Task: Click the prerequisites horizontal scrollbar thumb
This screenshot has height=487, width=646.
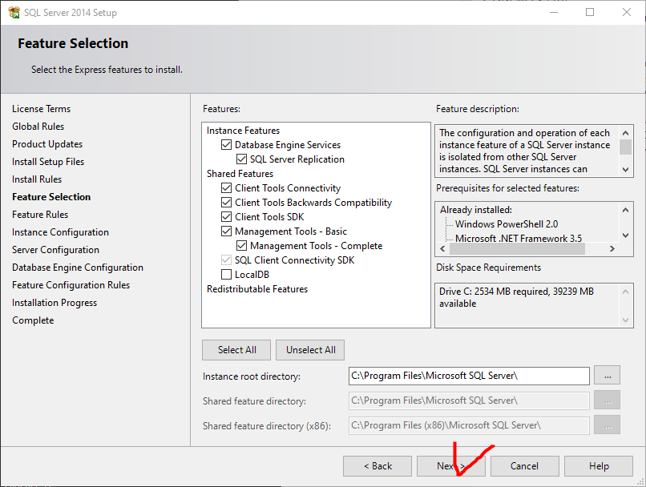Action: click(x=517, y=249)
